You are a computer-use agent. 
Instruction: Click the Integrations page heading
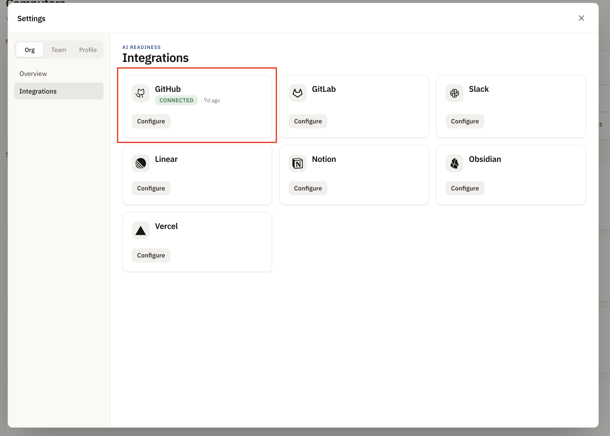[156, 58]
